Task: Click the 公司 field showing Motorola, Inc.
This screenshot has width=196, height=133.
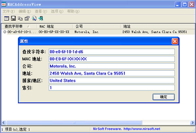Action: click(112, 66)
